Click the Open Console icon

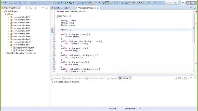(x=185, y=78)
